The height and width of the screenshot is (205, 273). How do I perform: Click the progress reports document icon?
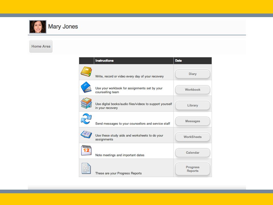tap(86, 168)
